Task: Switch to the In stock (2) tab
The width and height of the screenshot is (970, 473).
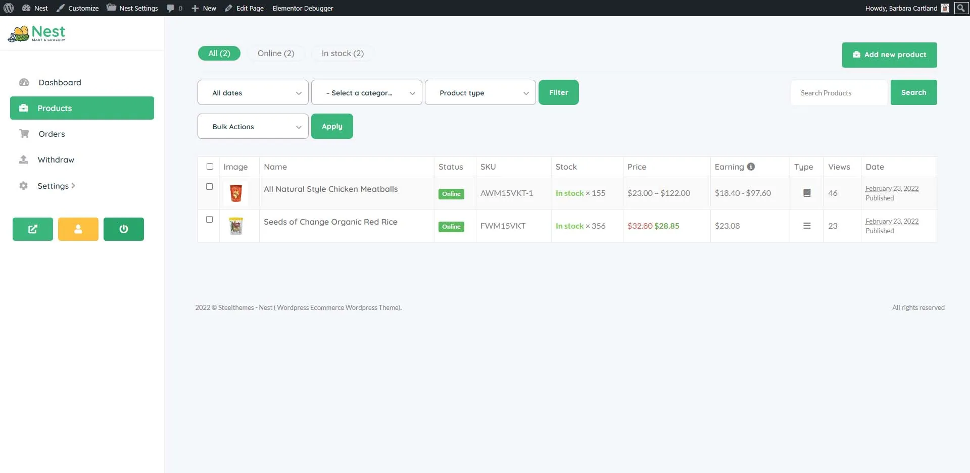Action: [x=343, y=54]
